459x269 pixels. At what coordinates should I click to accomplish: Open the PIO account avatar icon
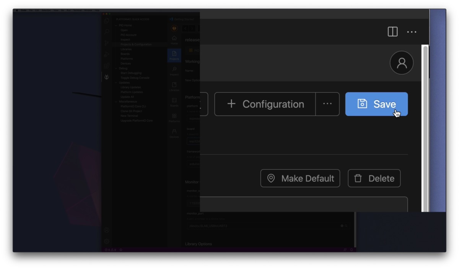[x=402, y=63]
